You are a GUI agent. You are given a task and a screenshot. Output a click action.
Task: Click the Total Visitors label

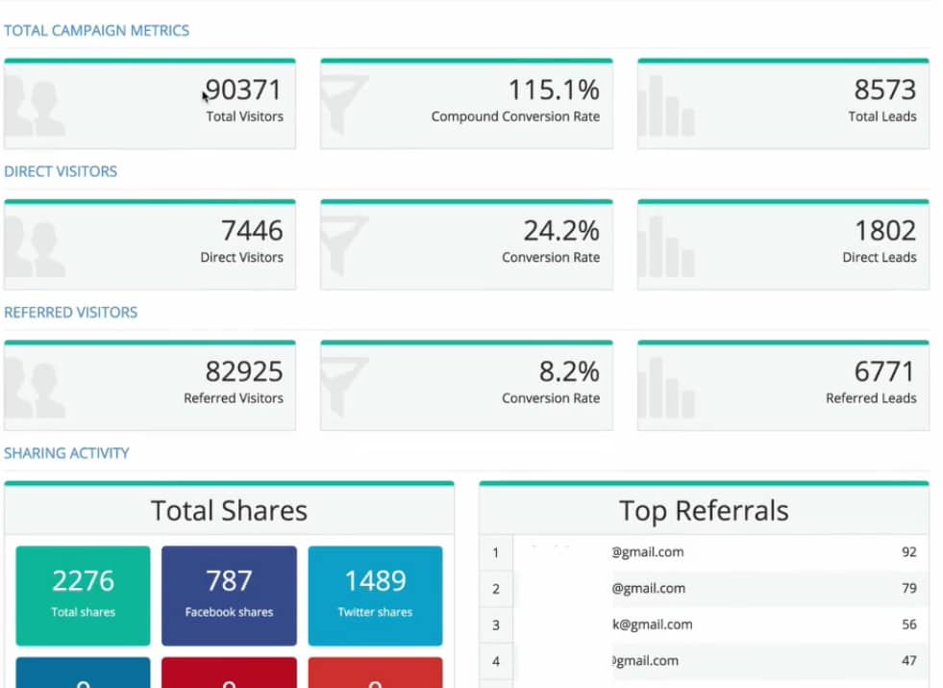coord(245,116)
